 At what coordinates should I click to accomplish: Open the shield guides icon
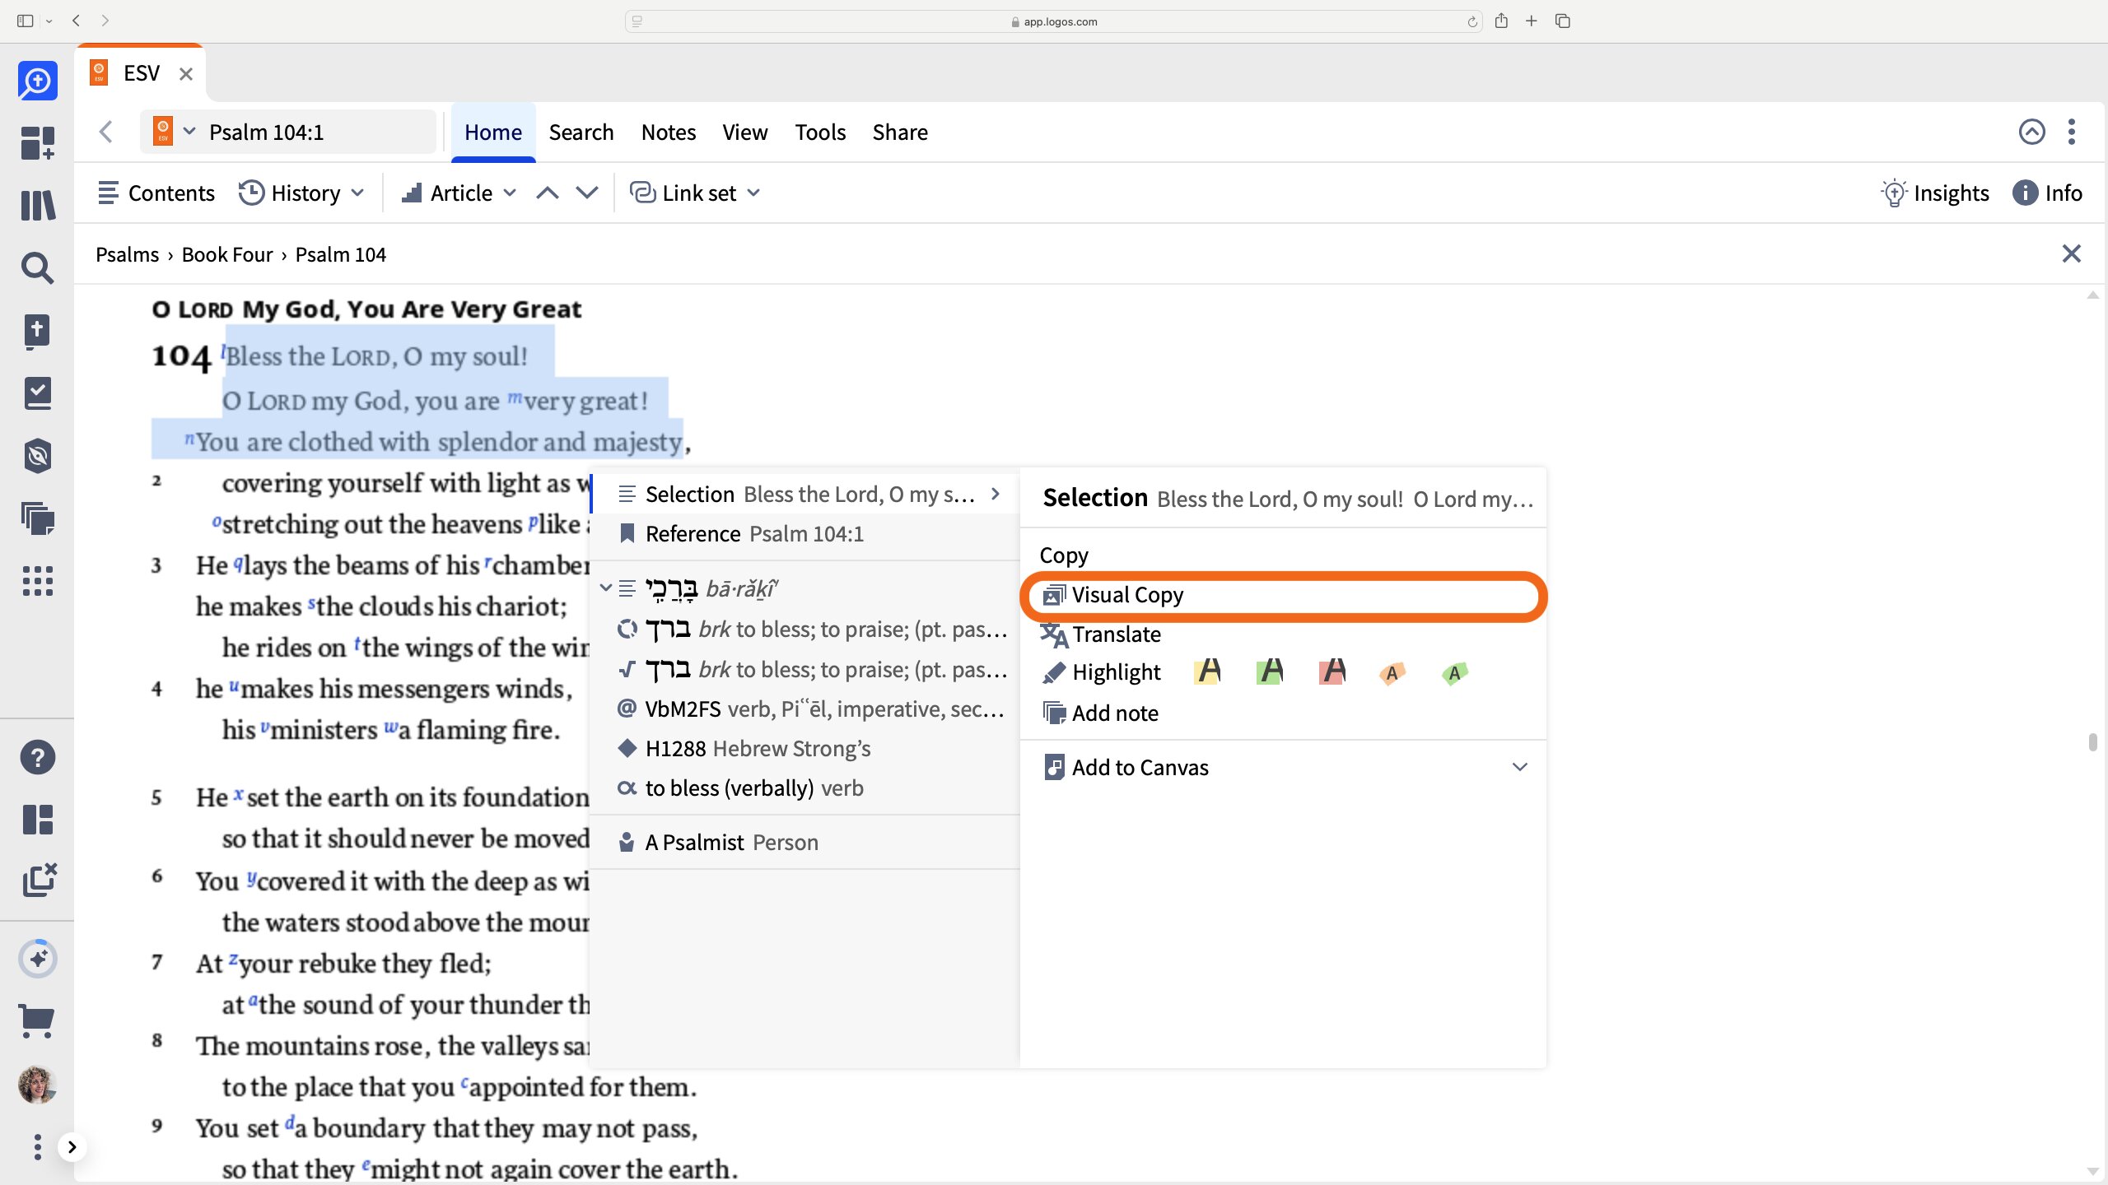(38, 456)
